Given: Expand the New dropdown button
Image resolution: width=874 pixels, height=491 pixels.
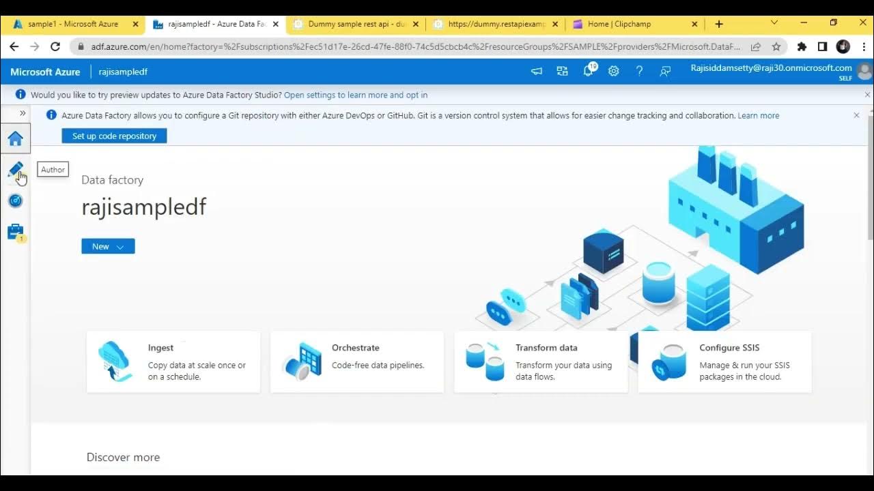Looking at the screenshot, I should tap(108, 246).
